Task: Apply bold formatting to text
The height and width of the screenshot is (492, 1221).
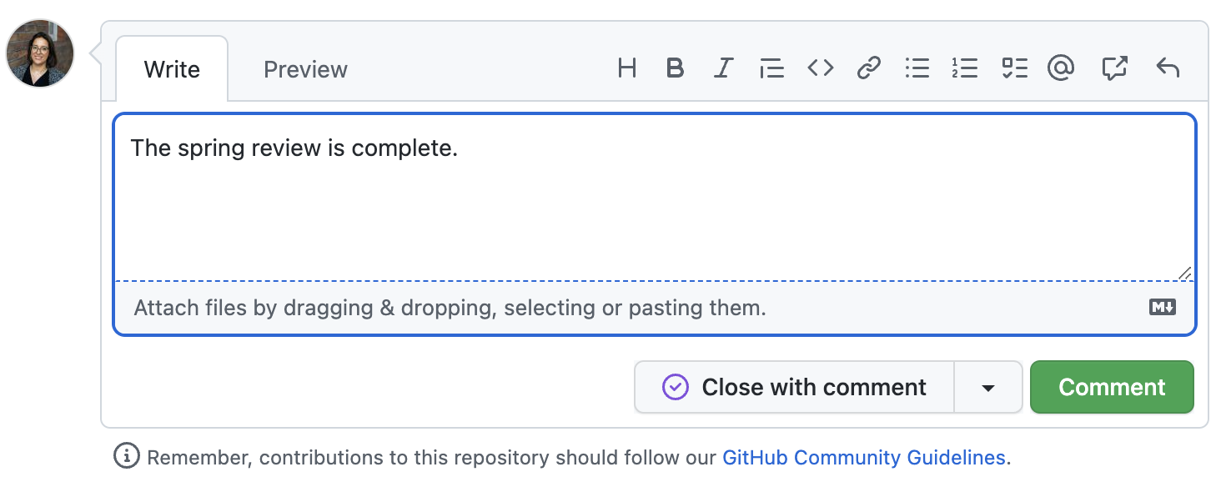Action: tap(676, 68)
